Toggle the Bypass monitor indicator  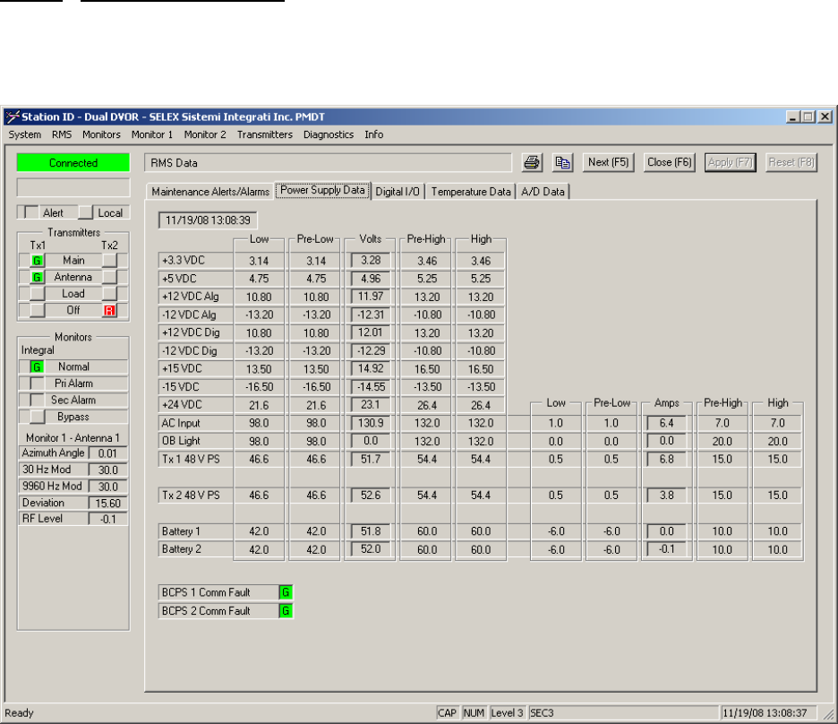(x=37, y=417)
